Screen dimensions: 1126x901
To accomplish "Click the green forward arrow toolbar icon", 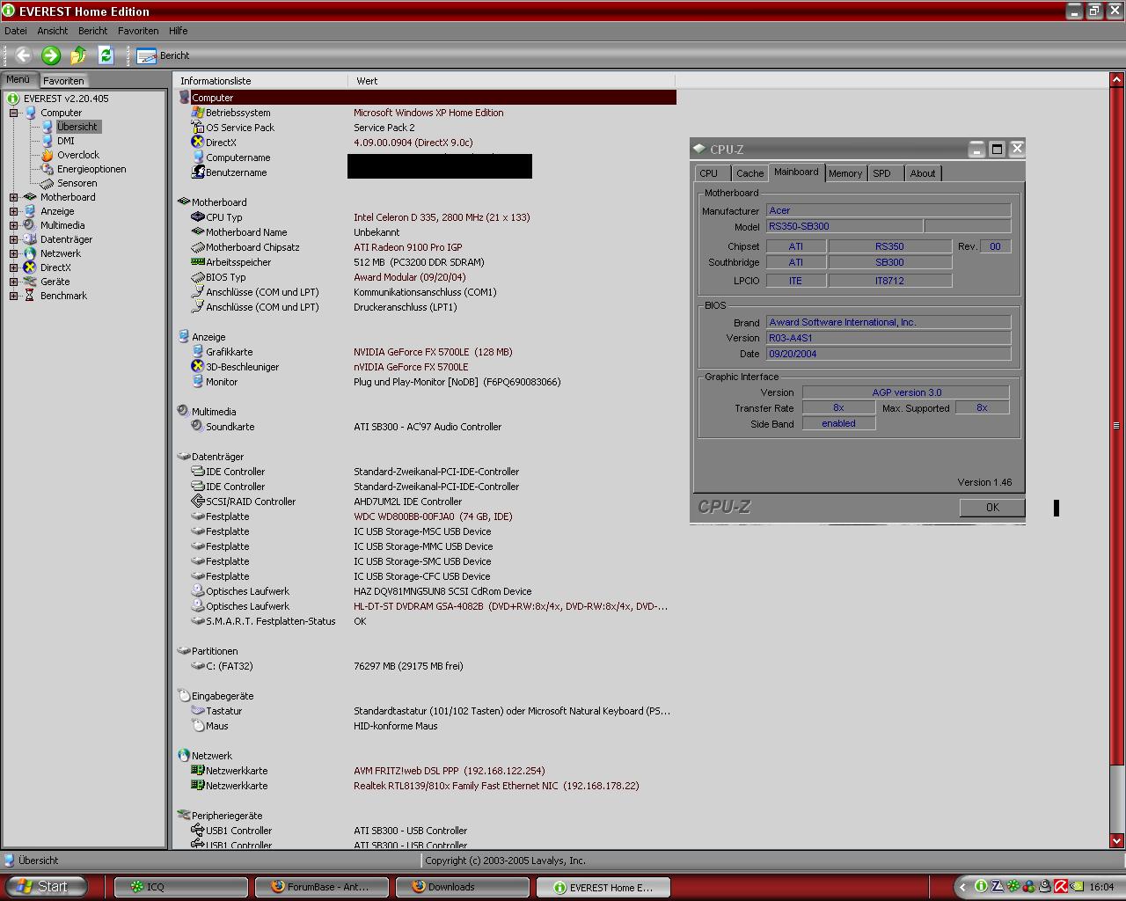I will (x=51, y=55).
